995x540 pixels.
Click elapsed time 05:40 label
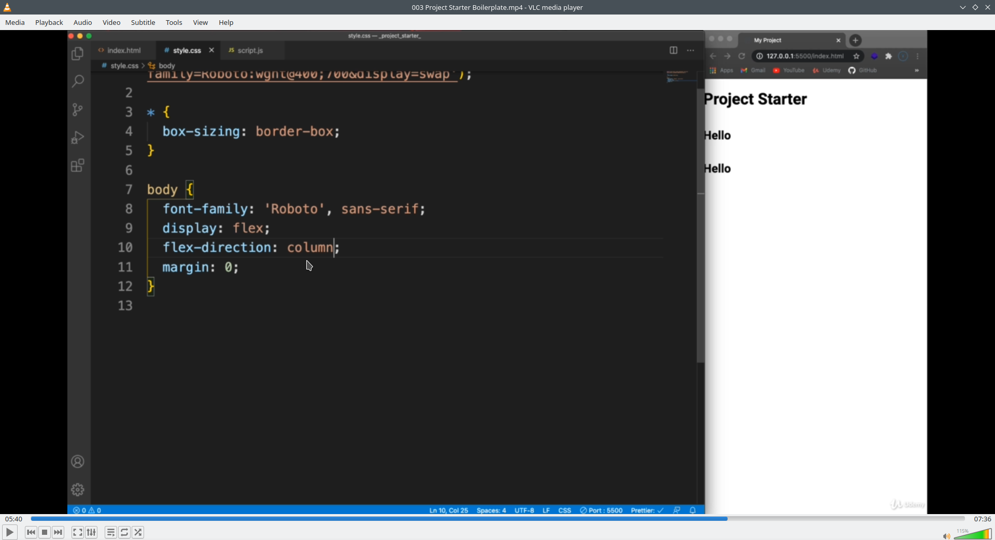coord(13,519)
